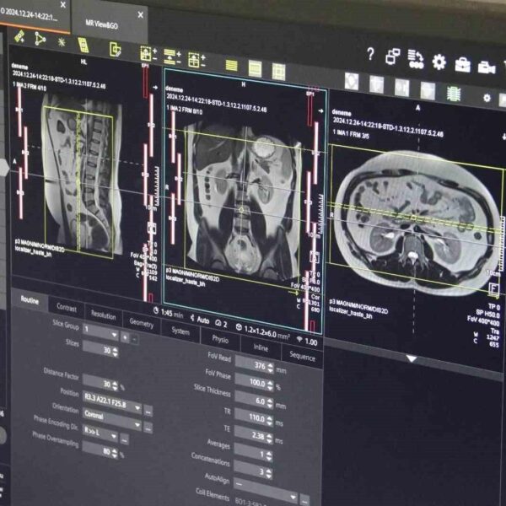506x506 pixels.
Task: Click the green coil/spine icon
Action: (x=454, y=94)
